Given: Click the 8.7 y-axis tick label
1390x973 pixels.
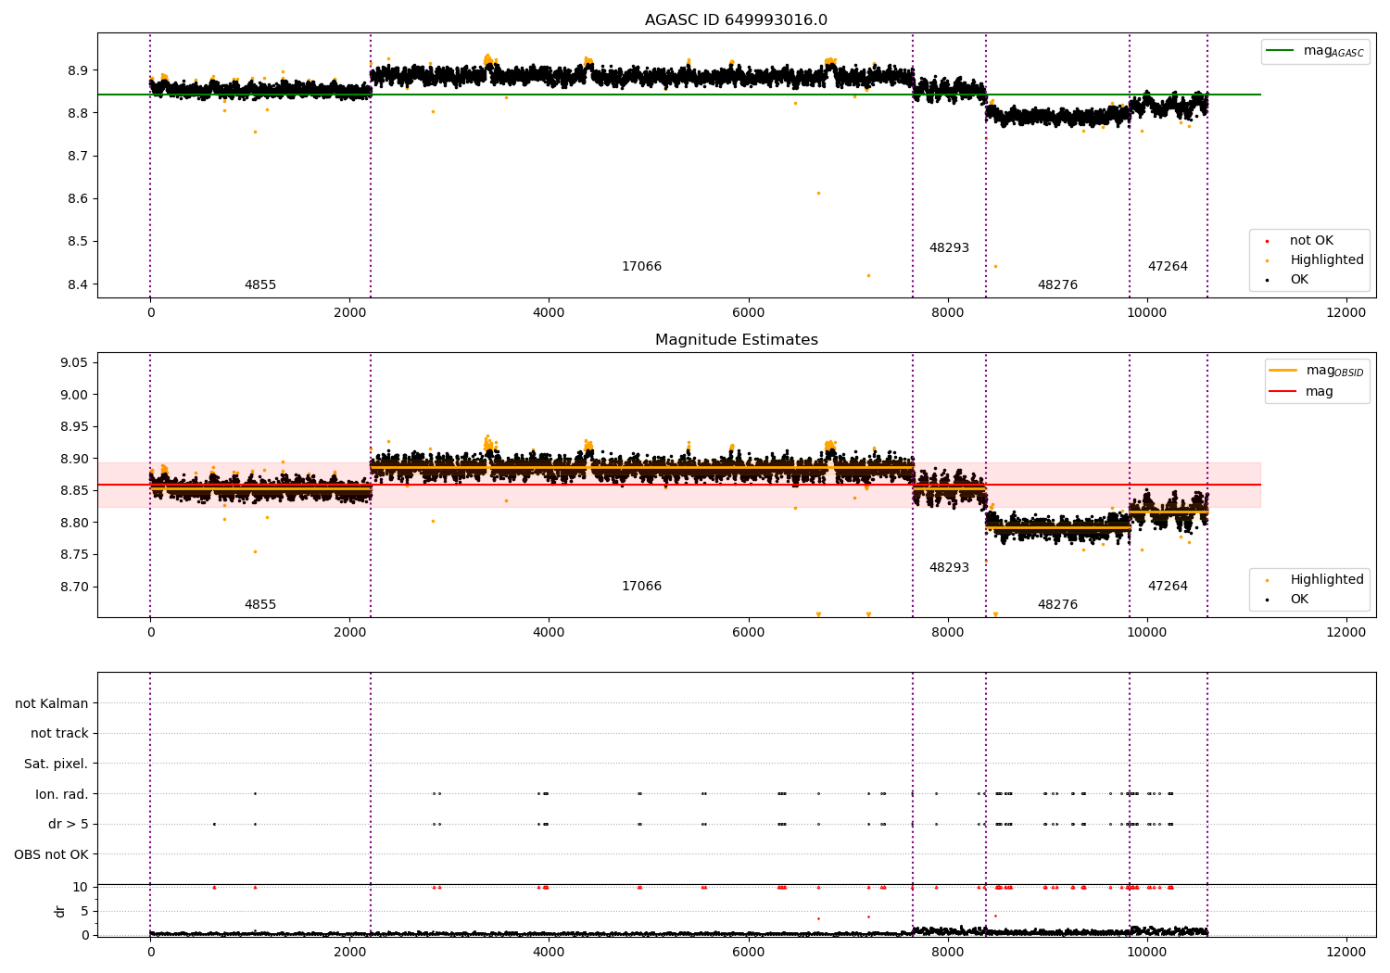Looking at the screenshot, I should (78, 156).
